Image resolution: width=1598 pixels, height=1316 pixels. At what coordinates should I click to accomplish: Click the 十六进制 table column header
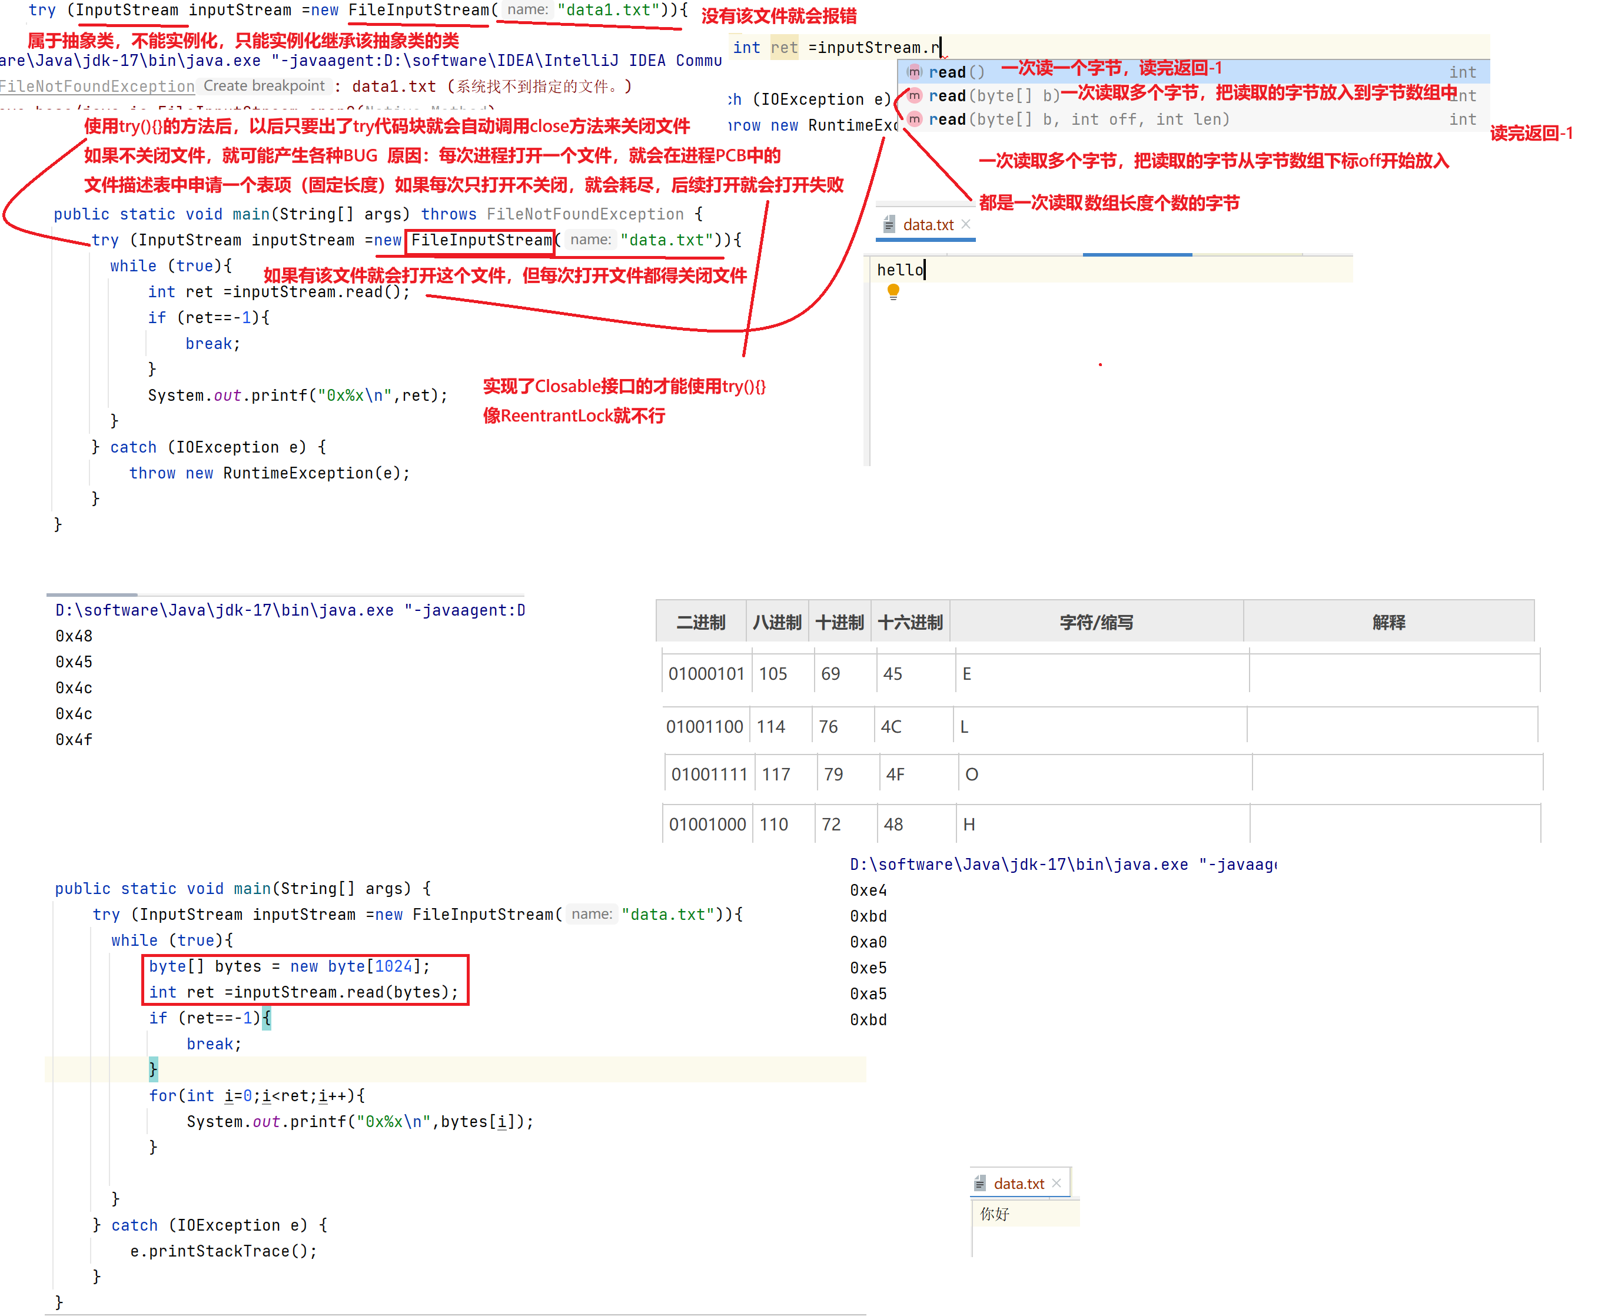point(910,622)
